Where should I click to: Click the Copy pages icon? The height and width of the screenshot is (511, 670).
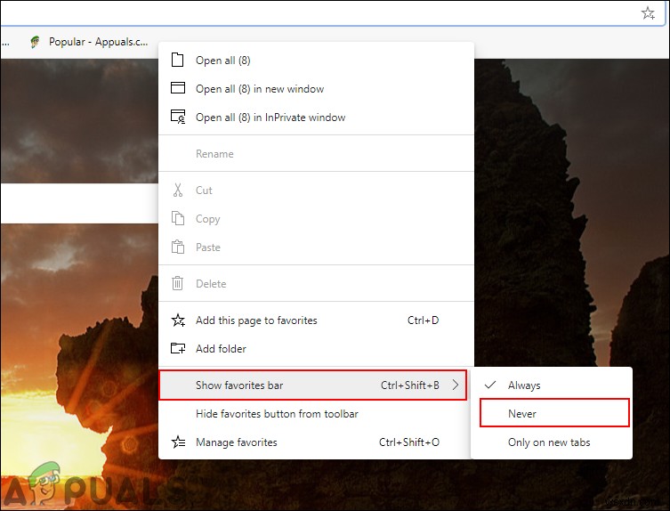(178, 218)
